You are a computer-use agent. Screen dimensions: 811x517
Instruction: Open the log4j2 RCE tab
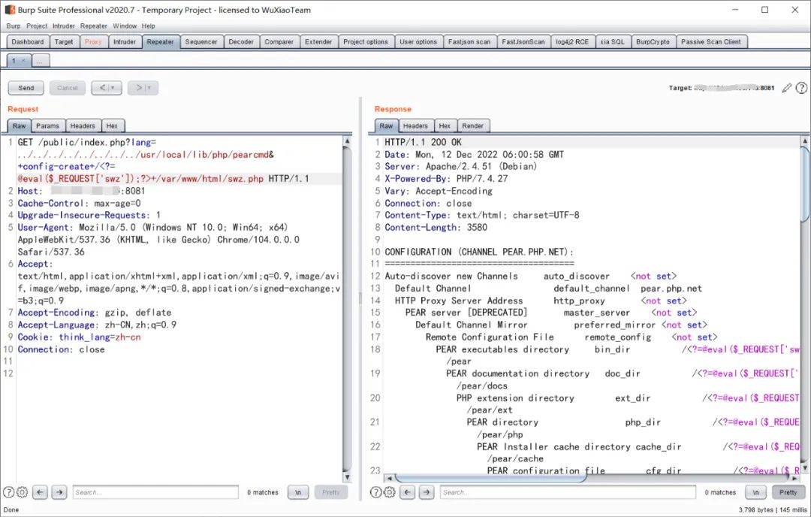pos(572,42)
